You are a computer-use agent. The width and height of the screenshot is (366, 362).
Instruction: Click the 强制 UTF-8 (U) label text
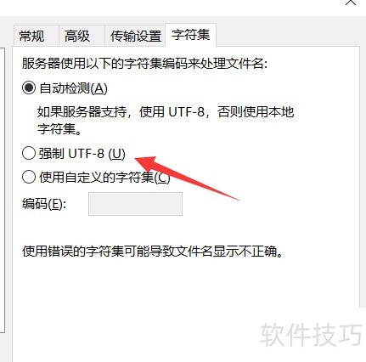pos(82,154)
